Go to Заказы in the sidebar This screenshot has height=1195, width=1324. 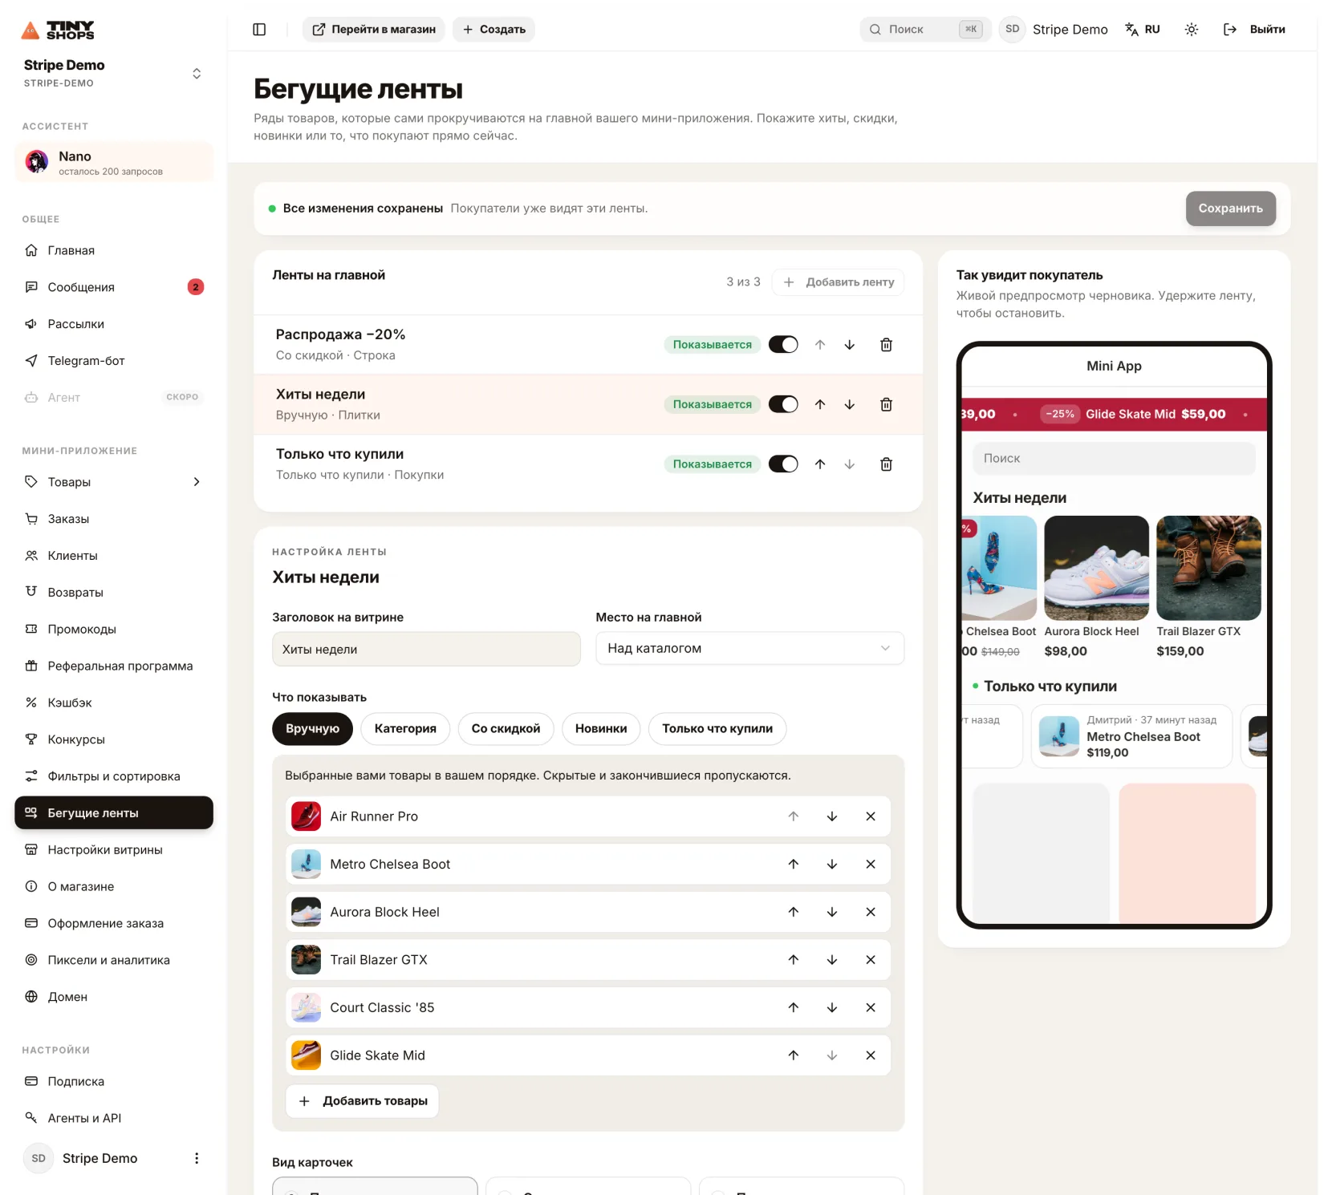click(114, 519)
